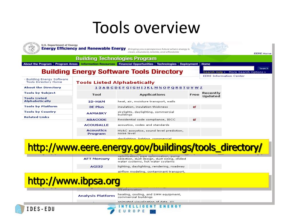The width and height of the screenshot is (293, 220).
Task: Jump to tools starting with letter Z
Action: point(201,88)
